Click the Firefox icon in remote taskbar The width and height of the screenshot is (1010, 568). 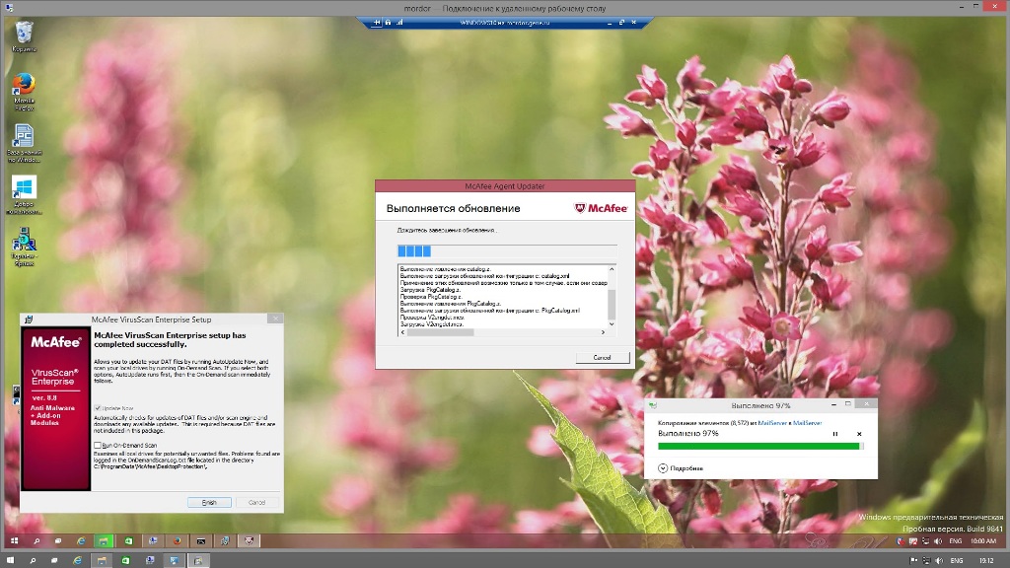[178, 540]
